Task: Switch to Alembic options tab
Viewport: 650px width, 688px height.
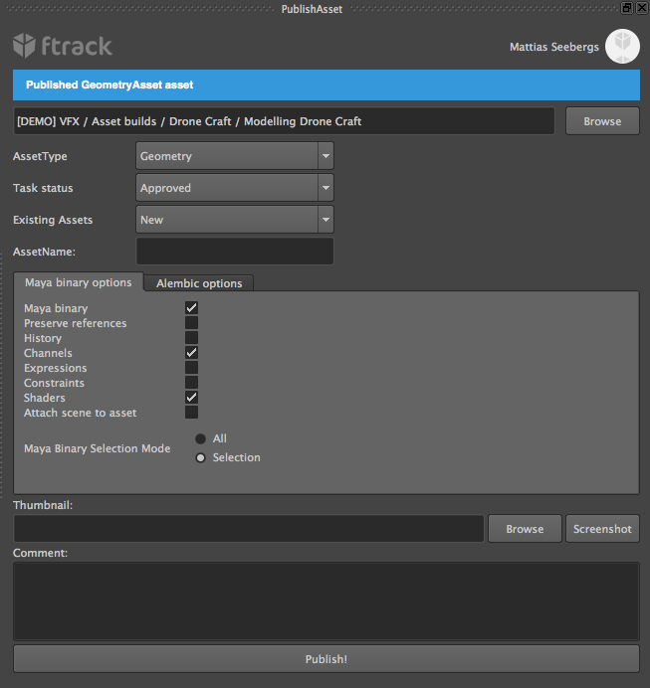Action: point(199,283)
